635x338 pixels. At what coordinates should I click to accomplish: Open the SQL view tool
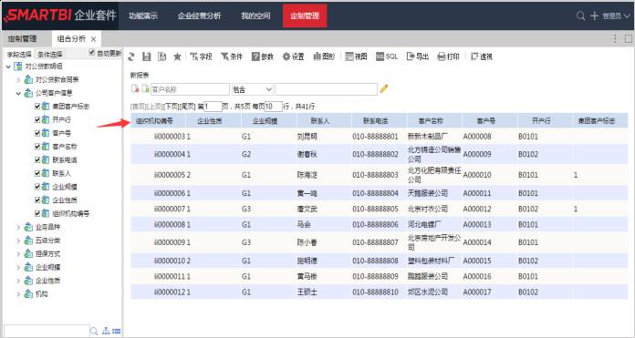(x=387, y=57)
